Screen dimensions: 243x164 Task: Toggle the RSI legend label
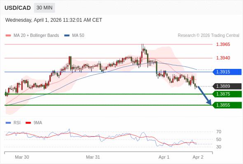[x=17, y=123]
